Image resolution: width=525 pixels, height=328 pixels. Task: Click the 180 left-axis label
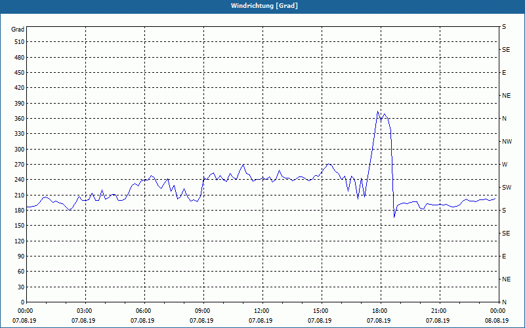[x=20, y=210]
